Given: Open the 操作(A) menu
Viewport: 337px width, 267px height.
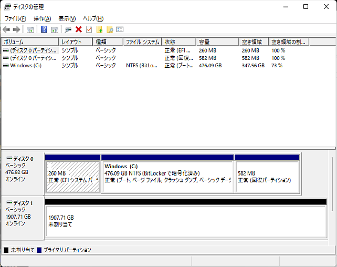Looking at the screenshot, I should (x=43, y=19).
